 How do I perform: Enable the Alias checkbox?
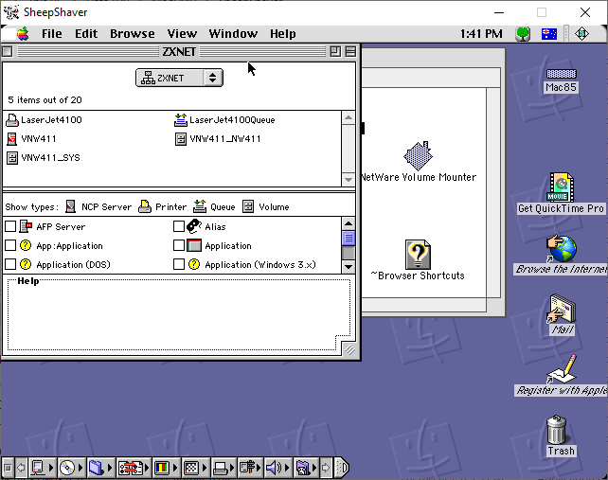click(x=179, y=226)
